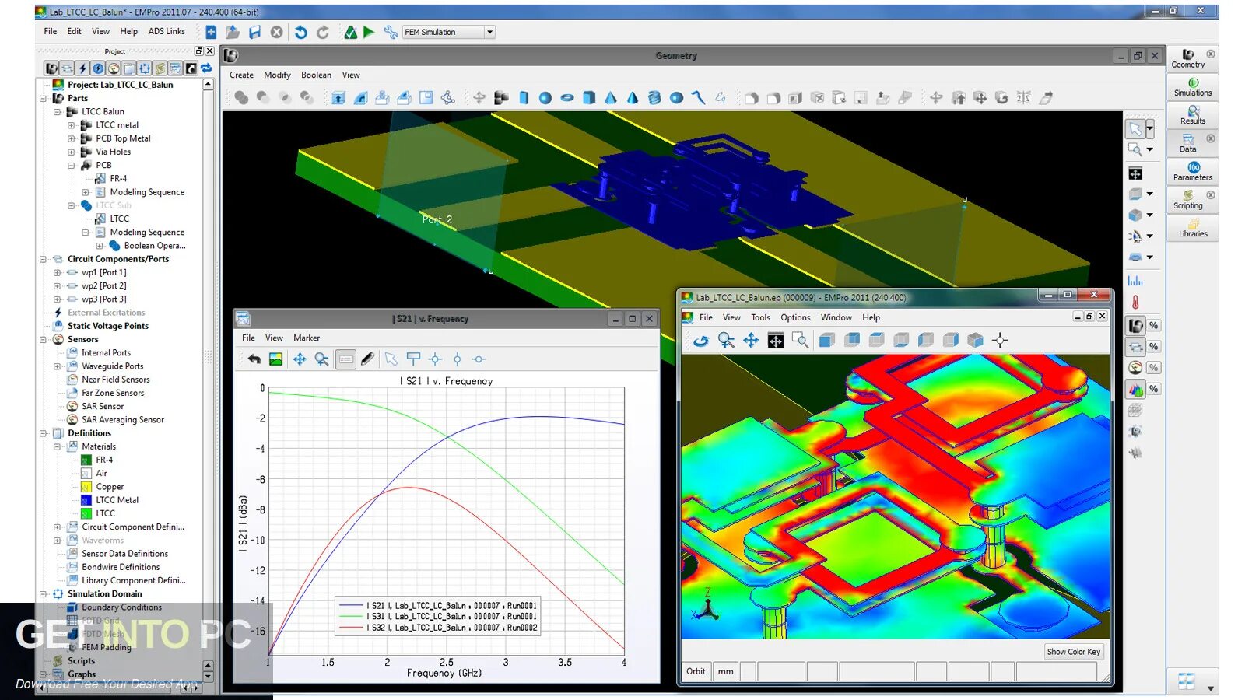Viewport: 1245px width, 700px height.
Task: Open the Parameters panel button
Action: pos(1193,171)
